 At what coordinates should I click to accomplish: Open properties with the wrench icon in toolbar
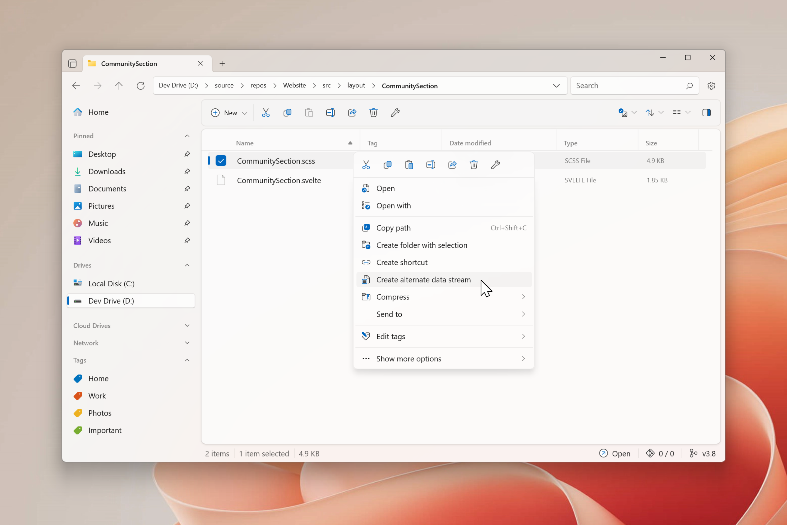coord(395,113)
